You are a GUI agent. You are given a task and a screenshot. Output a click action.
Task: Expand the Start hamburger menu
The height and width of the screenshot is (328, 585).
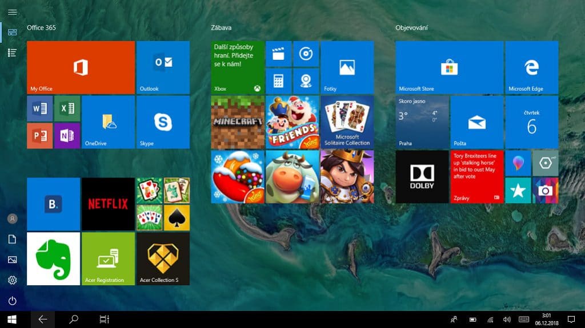click(x=13, y=12)
